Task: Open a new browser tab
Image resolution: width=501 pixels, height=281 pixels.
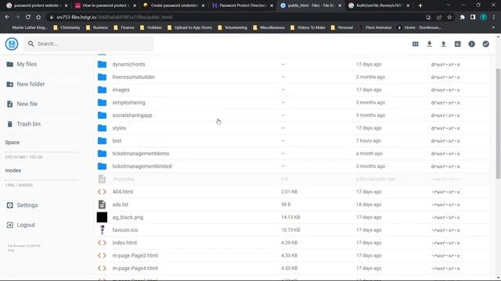Action: [x=420, y=5]
